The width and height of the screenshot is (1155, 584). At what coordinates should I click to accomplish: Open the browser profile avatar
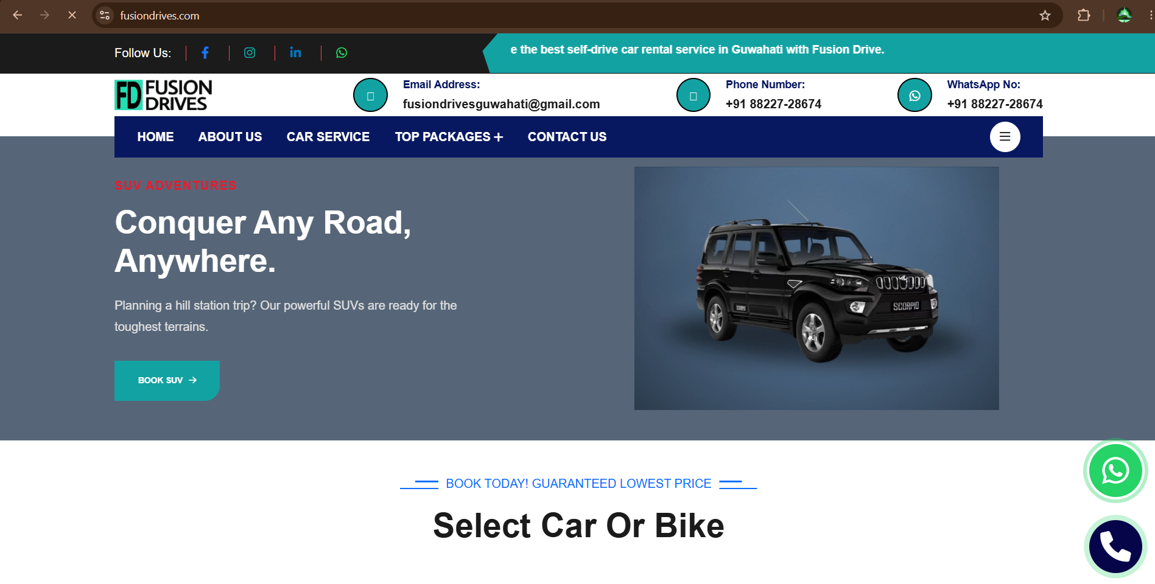coord(1124,15)
